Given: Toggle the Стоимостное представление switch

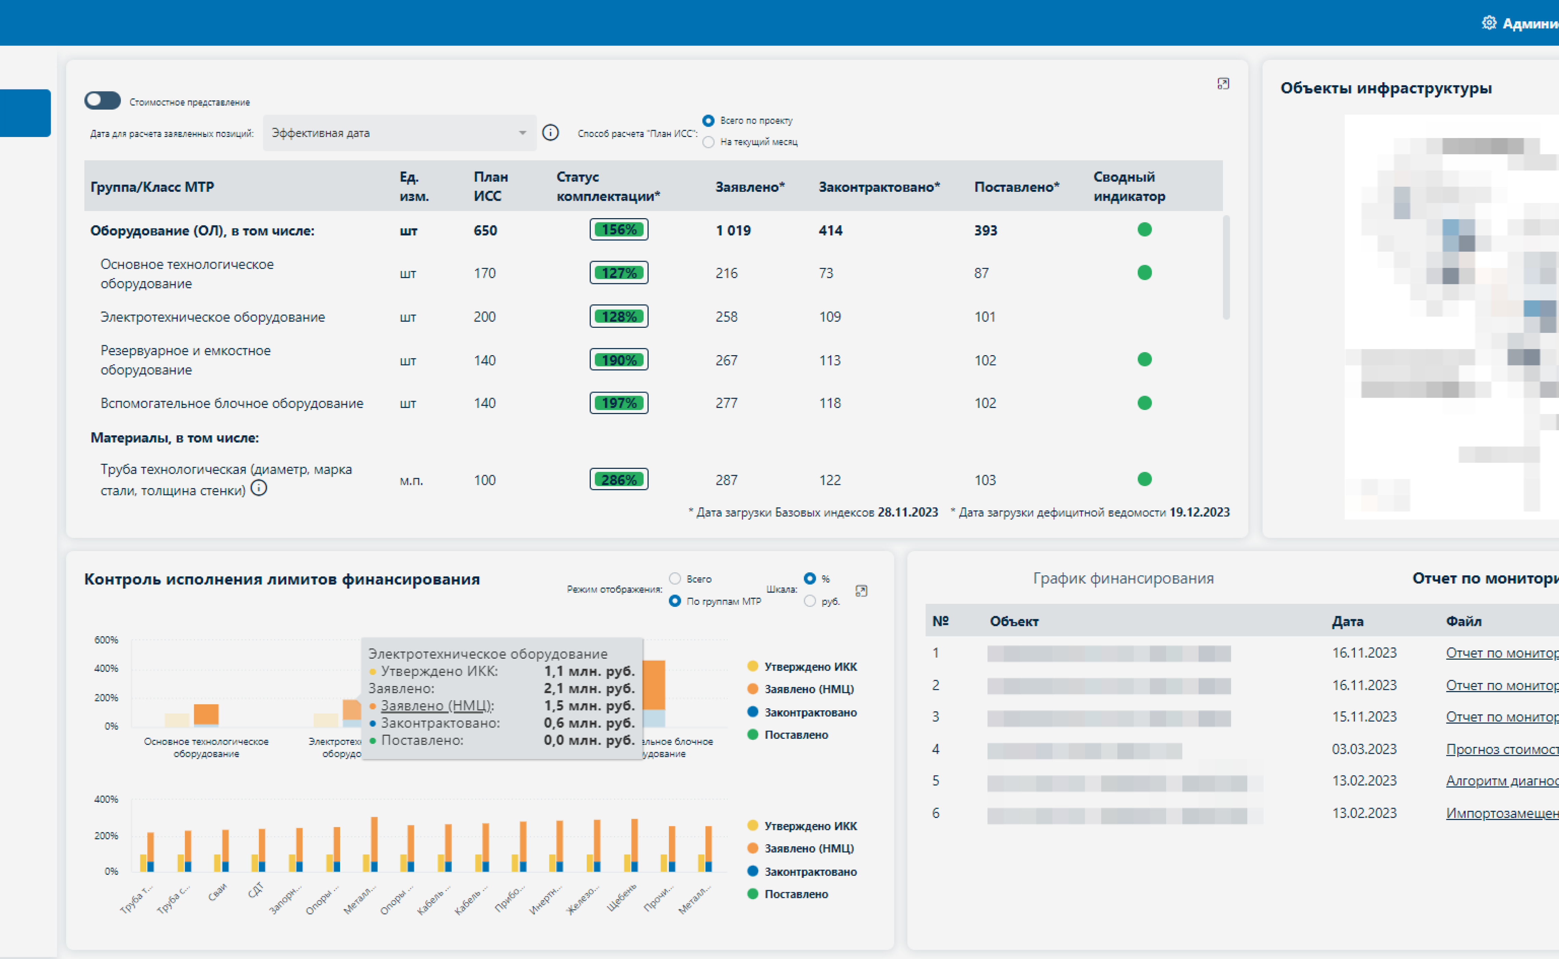Looking at the screenshot, I should pyautogui.click(x=102, y=100).
